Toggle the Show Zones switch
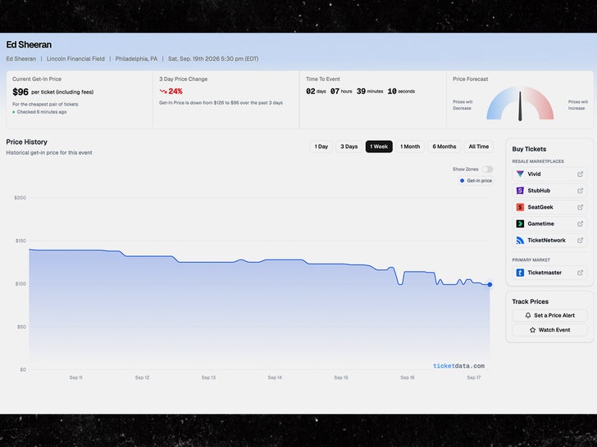597x447 pixels. click(487, 169)
